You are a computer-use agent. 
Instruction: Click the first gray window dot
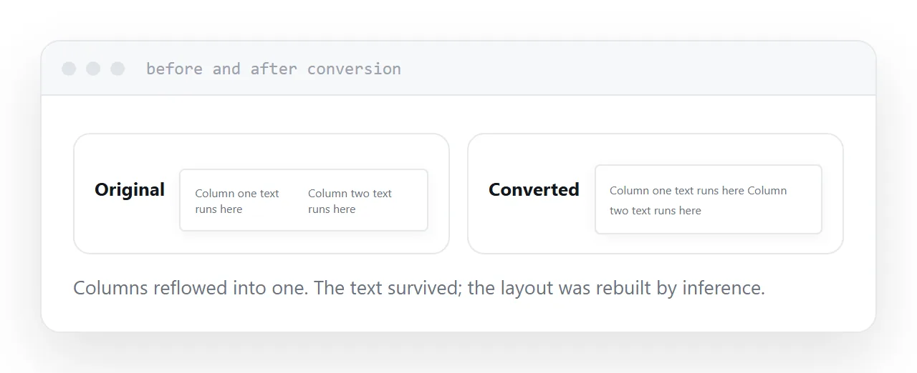click(69, 69)
